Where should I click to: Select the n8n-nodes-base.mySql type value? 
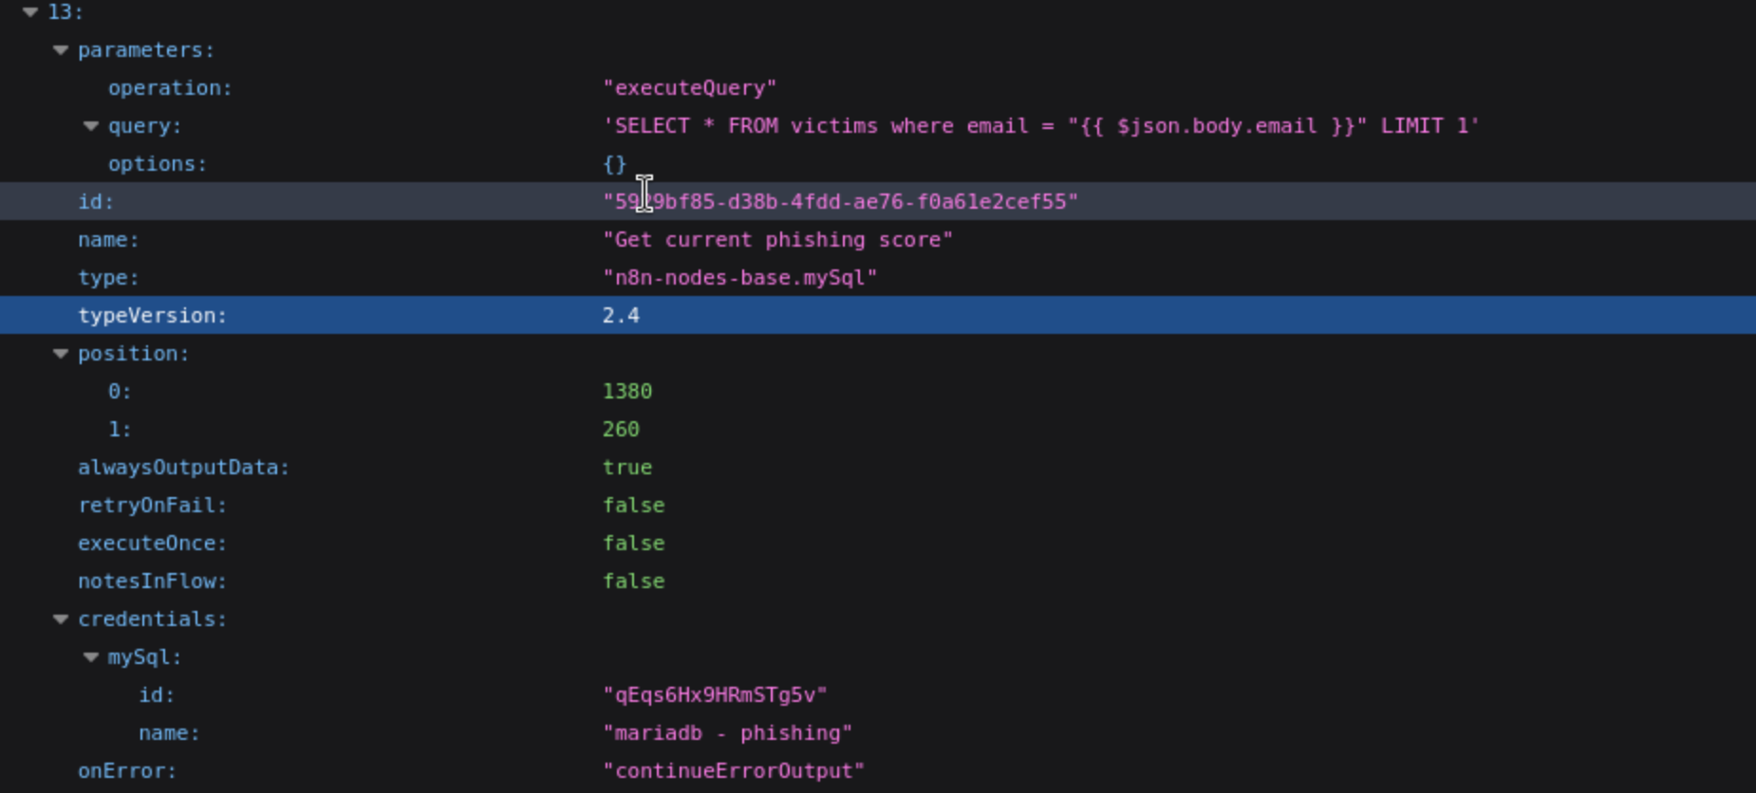739,278
